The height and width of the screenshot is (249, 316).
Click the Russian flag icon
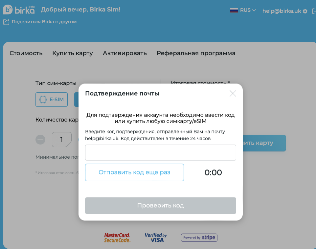pos(234,10)
